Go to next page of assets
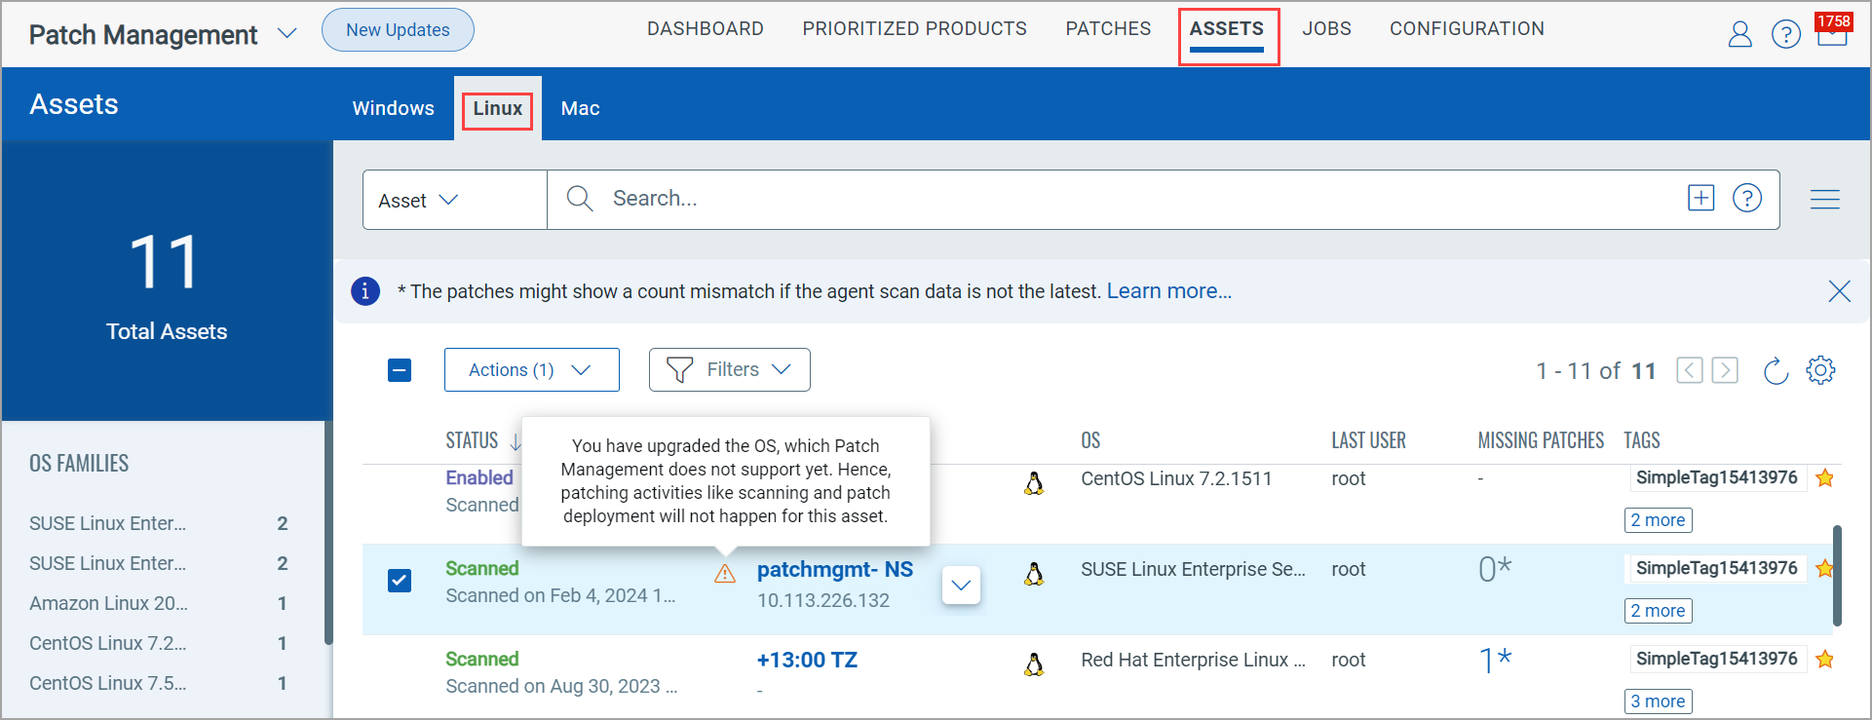The image size is (1872, 720). tap(1725, 370)
